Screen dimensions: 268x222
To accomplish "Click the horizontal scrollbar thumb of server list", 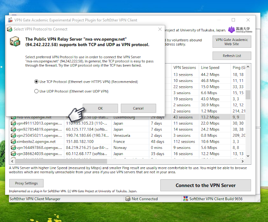I will coord(61,161).
